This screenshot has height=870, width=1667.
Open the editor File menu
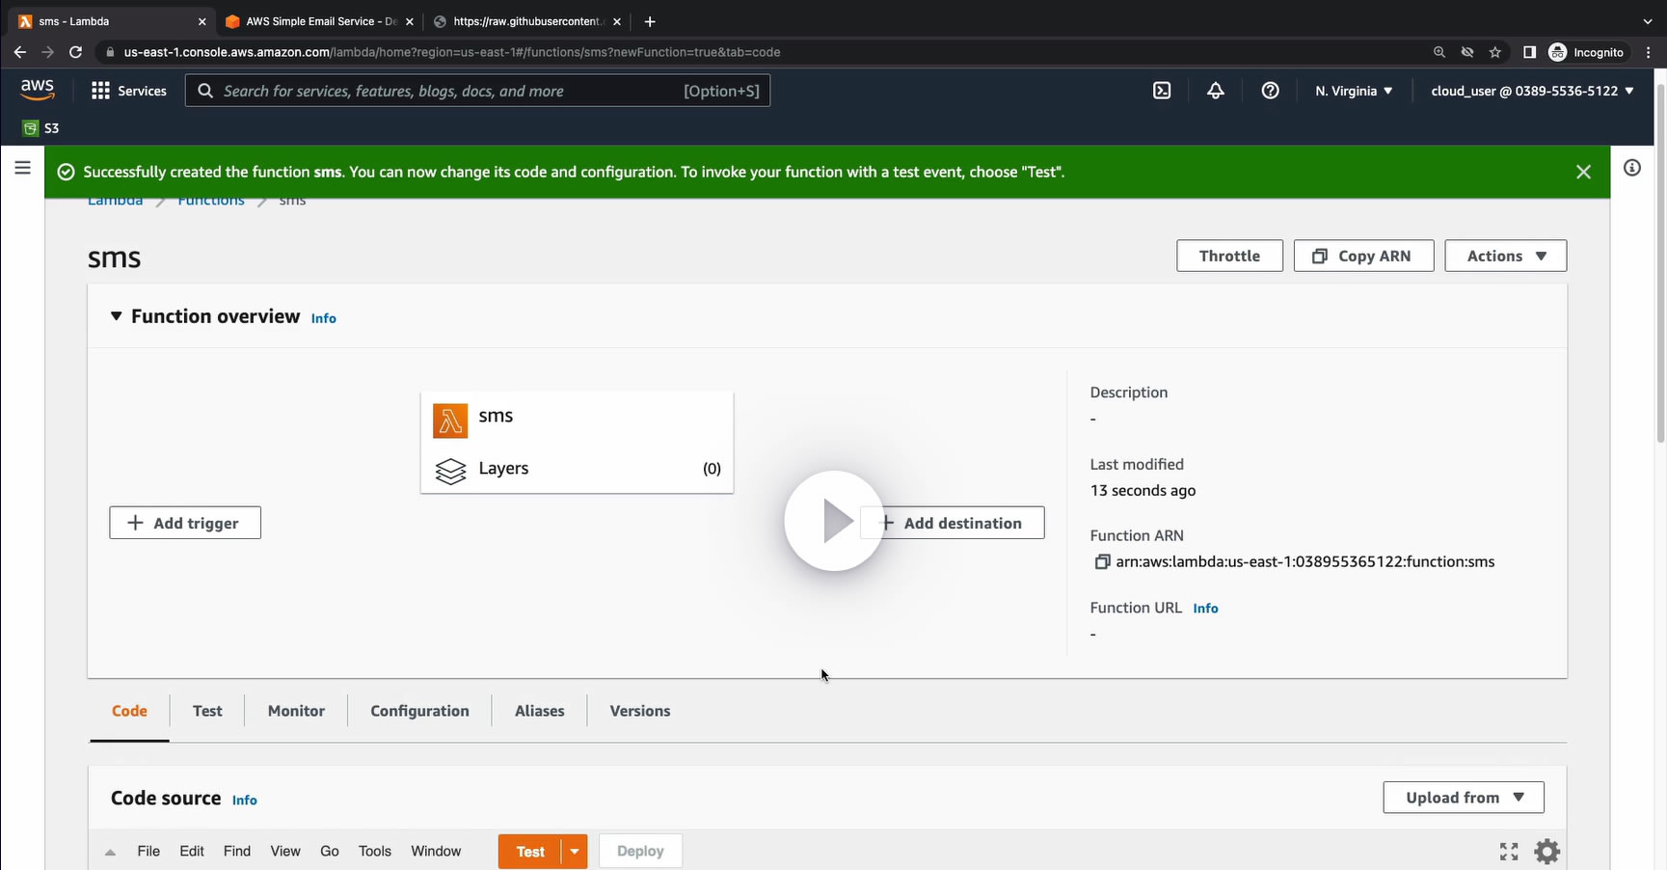(148, 852)
